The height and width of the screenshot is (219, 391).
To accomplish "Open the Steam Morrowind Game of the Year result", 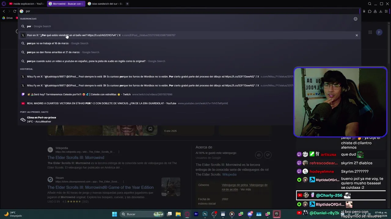I will tap(100, 187).
